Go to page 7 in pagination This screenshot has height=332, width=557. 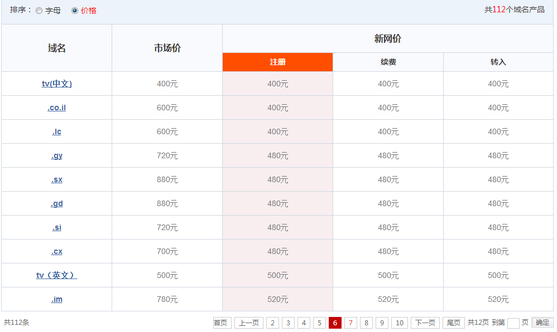point(350,323)
